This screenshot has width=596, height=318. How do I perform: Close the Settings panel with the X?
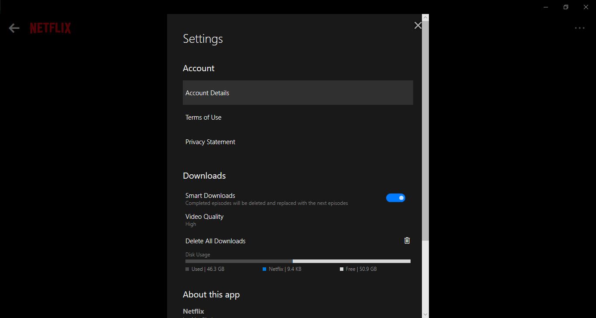[x=418, y=25]
